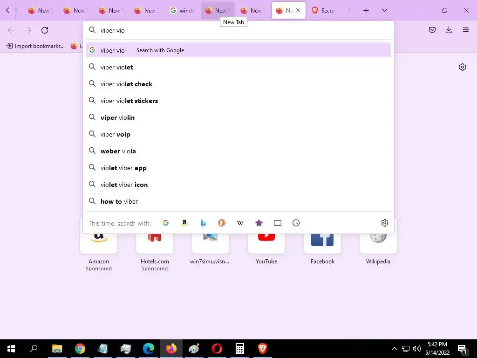
Task: Search bookmarks using the star icon
Action: coord(259,223)
